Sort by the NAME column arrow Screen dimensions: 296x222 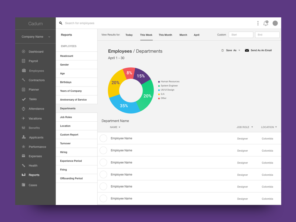point(119,127)
